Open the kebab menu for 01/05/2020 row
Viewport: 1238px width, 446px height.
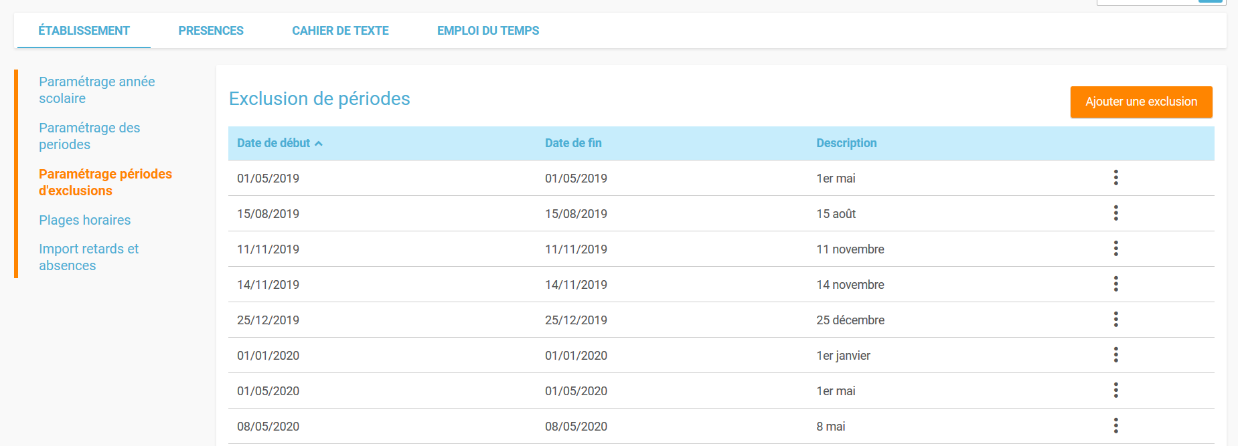coord(1115,391)
